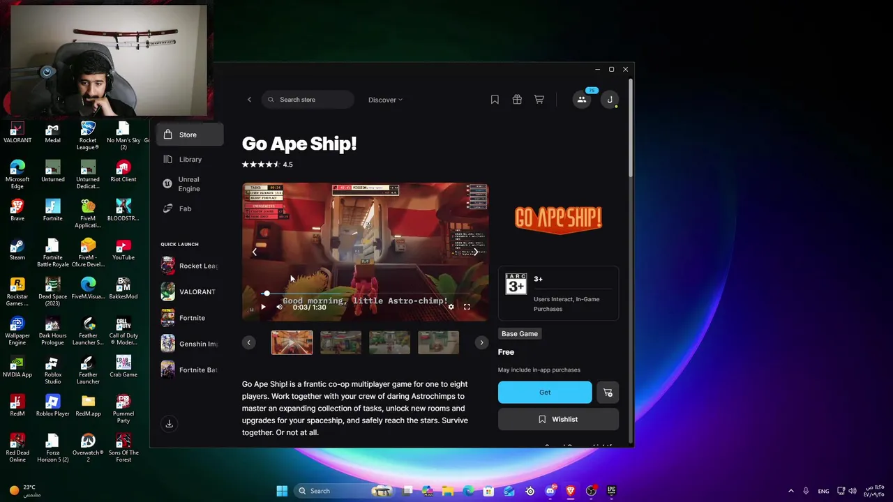Select Store in the sidebar

[189, 135]
